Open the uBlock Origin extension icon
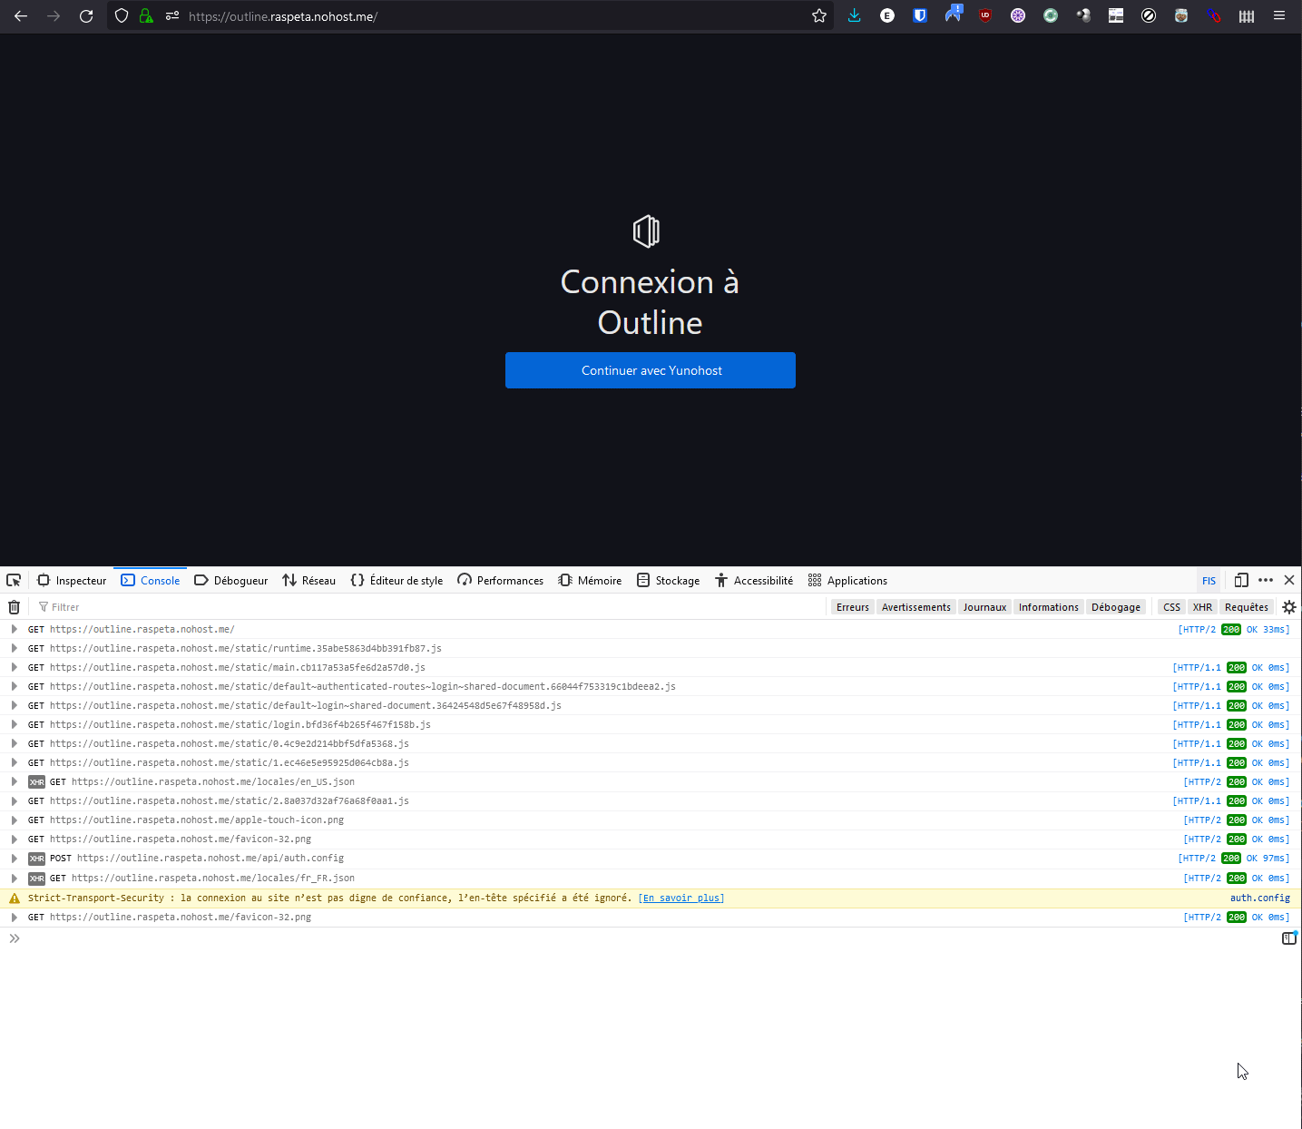 (985, 15)
